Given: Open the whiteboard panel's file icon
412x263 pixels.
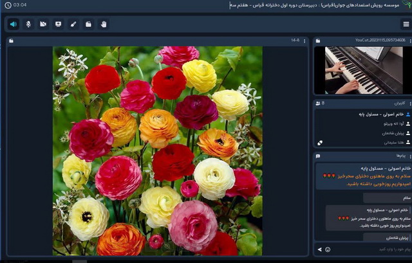Looking at the screenshot, I should point(12,41).
